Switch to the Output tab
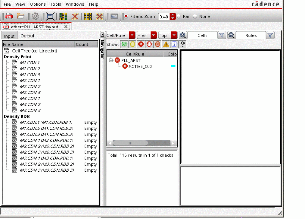This screenshot has height=219, width=305. [27, 36]
